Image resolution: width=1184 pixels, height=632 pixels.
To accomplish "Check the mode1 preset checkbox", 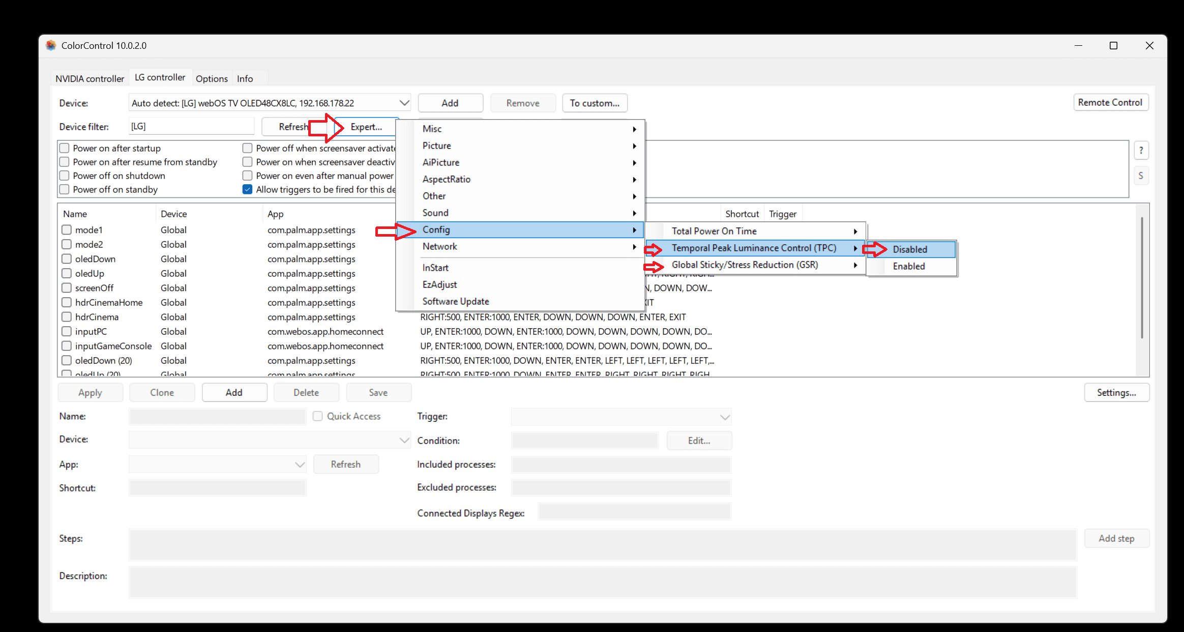I will point(67,230).
